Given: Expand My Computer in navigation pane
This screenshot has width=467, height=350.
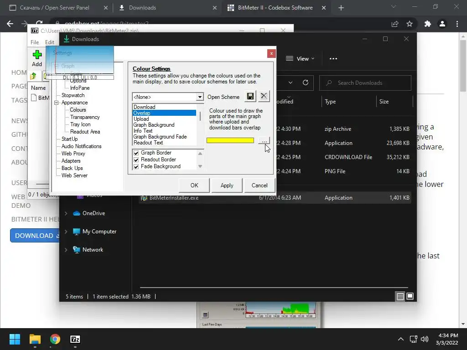Looking at the screenshot, I should (66, 232).
